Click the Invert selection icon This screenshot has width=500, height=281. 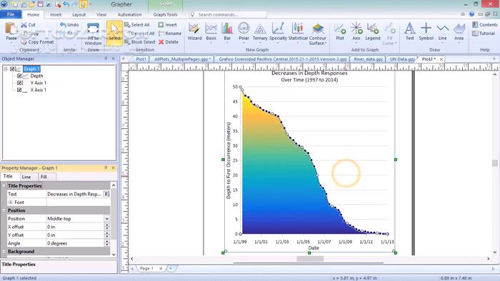pos(161,24)
